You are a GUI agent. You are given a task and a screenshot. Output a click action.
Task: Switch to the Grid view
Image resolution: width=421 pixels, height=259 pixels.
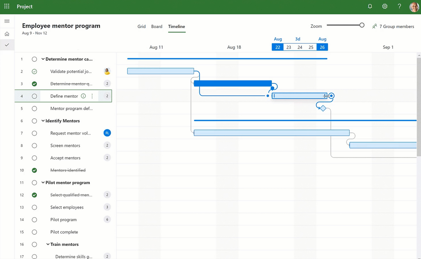[x=141, y=26]
